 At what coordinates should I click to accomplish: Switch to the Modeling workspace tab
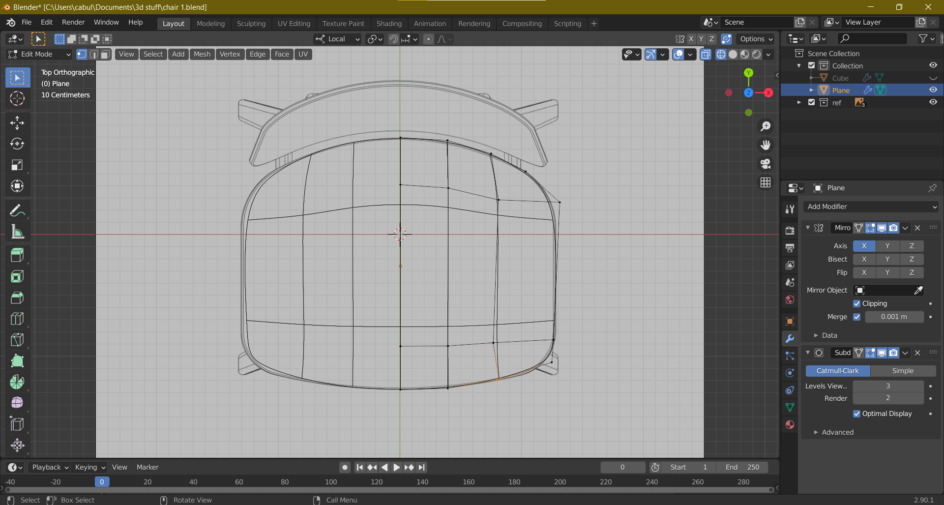[210, 24]
